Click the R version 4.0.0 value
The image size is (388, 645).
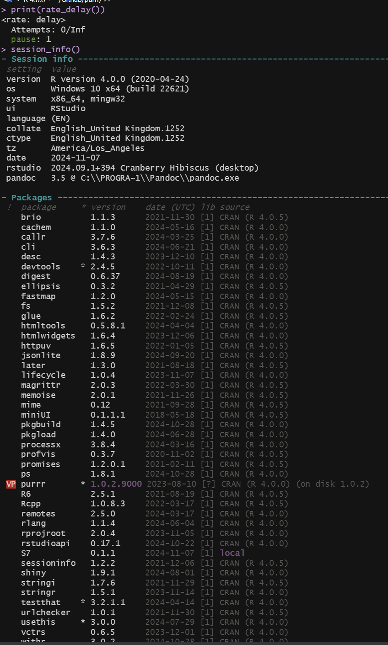point(120,79)
